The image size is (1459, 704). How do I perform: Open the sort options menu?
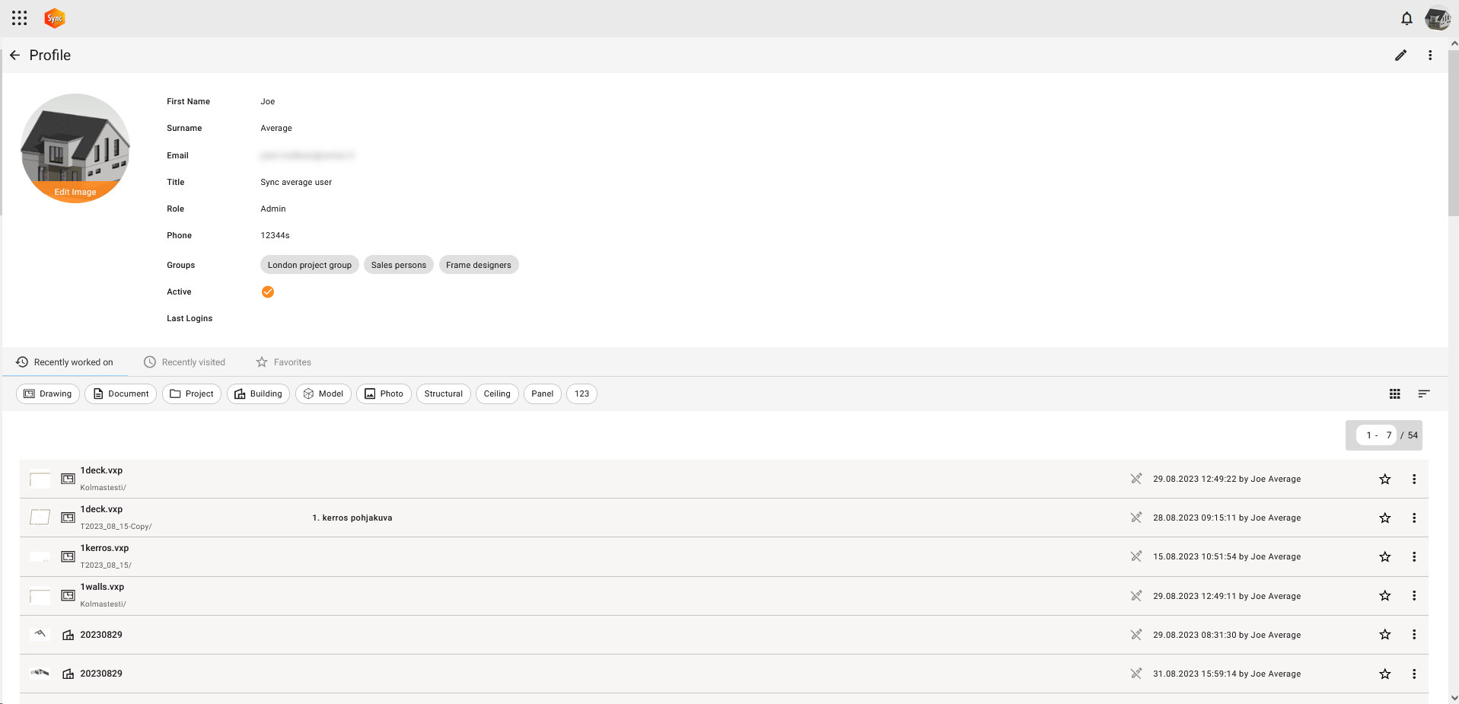1424,393
